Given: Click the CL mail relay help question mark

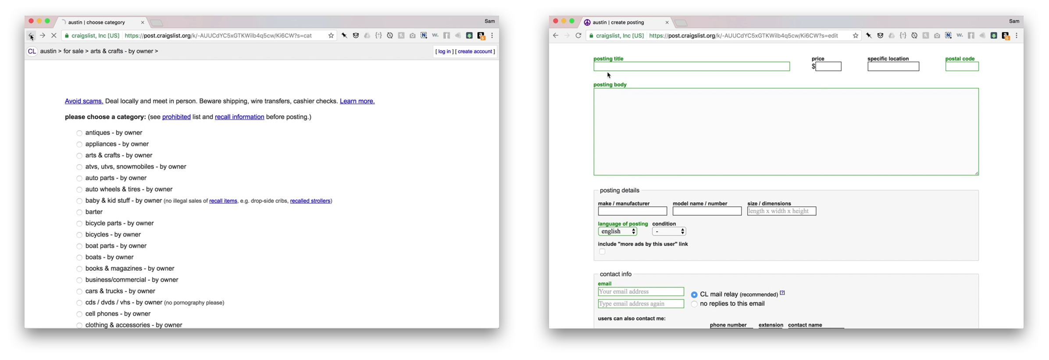Looking at the screenshot, I should click(x=782, y=293).
